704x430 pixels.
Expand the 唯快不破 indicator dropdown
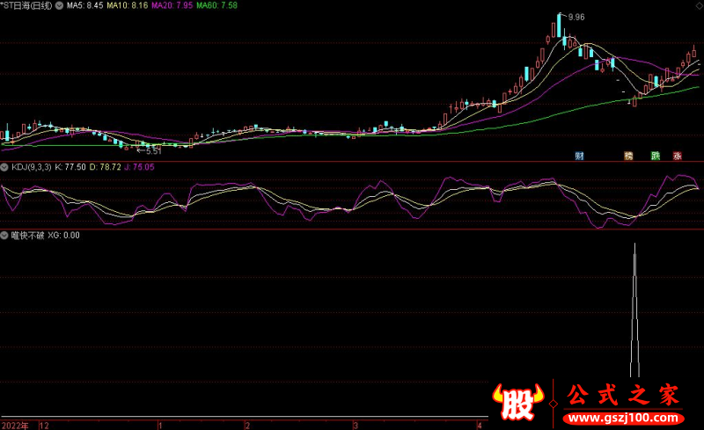point(4,236)
